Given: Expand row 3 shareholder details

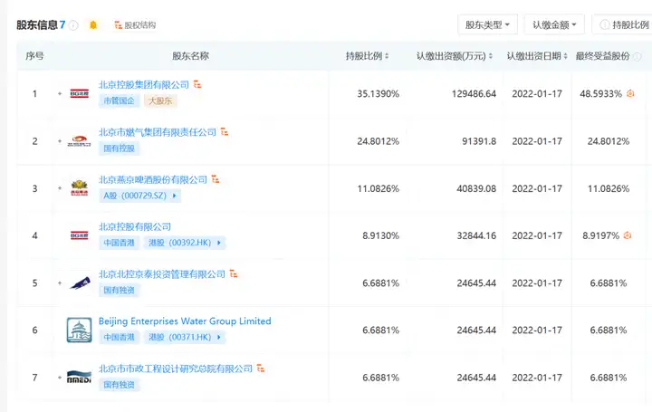Looking at the screenshot, I should coord(60,188).
